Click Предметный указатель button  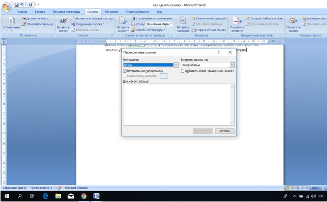[264, 18]
